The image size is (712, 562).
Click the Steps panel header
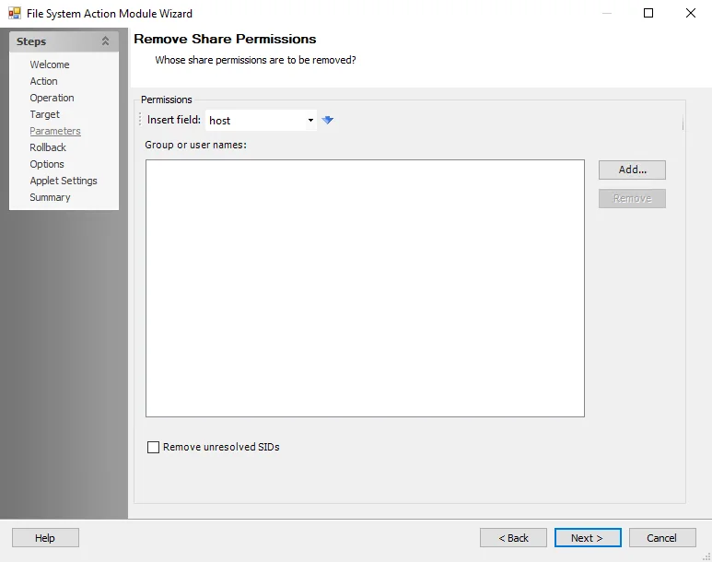[x=64, y=41]
